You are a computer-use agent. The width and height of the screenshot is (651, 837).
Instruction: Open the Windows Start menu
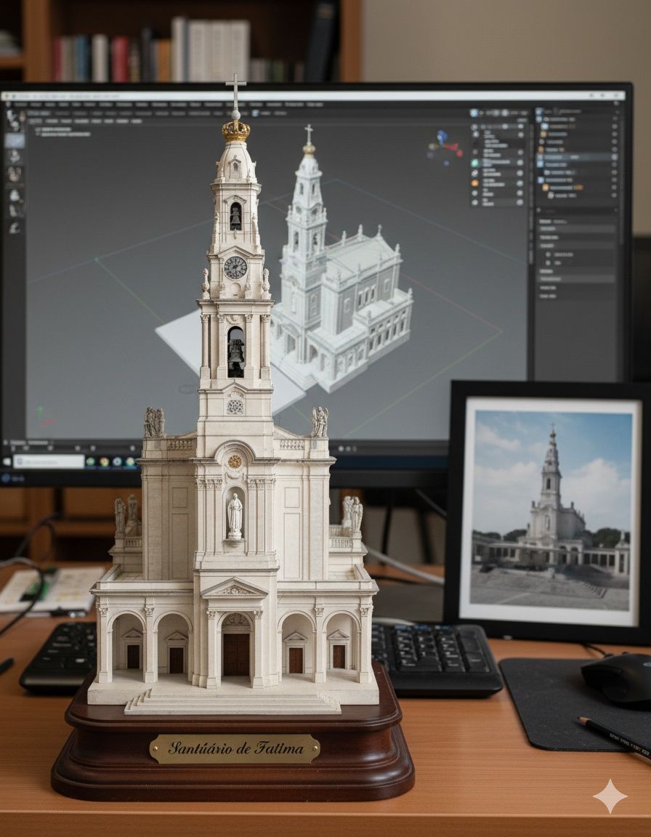pyautogui.click(x=7, y=461)
